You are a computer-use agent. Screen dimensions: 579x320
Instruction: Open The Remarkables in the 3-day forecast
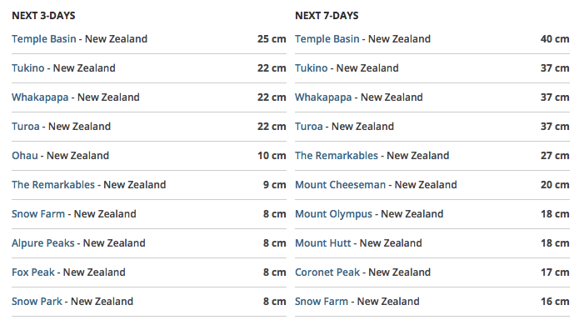(x=53, y=185)
